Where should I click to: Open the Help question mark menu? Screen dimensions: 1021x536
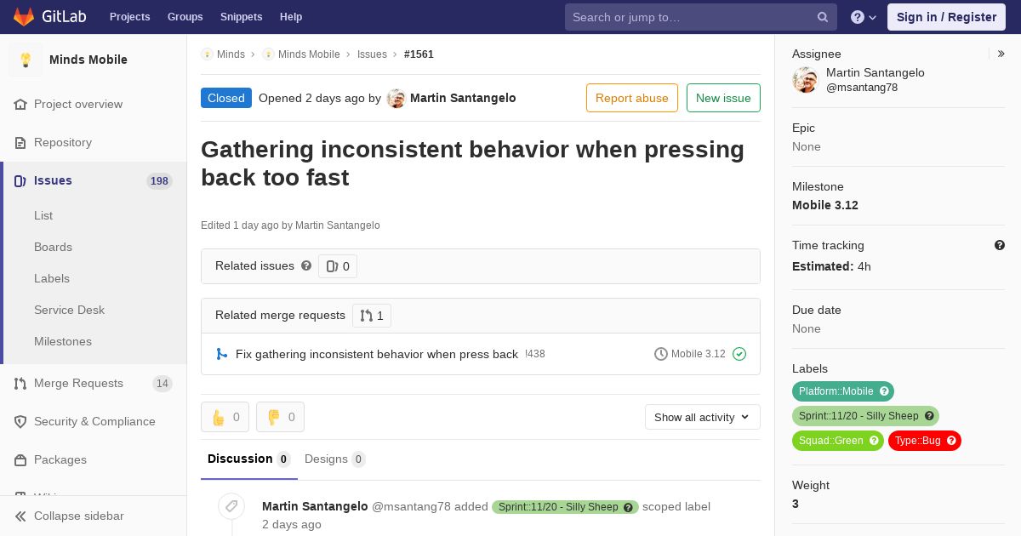pos(864,17)
